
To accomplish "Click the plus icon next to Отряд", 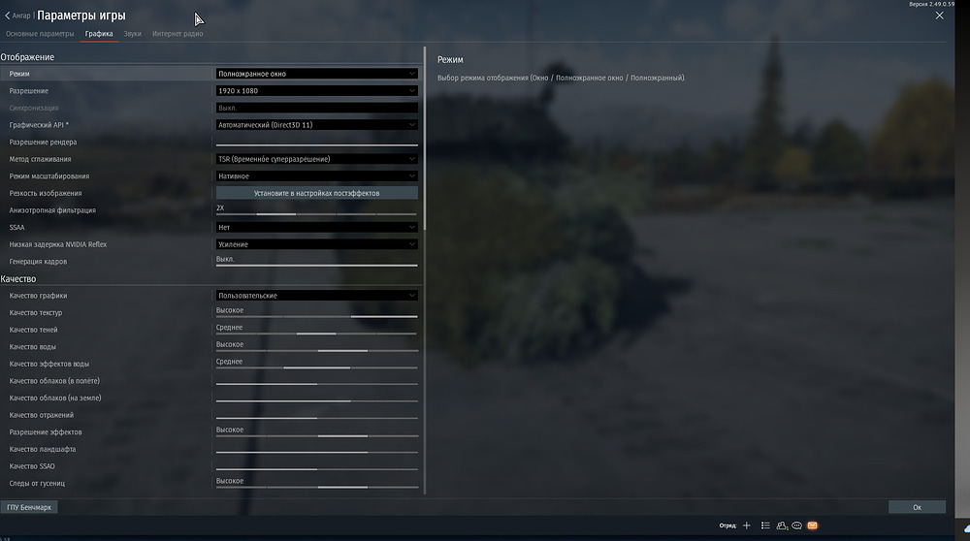I will point(746,525).
